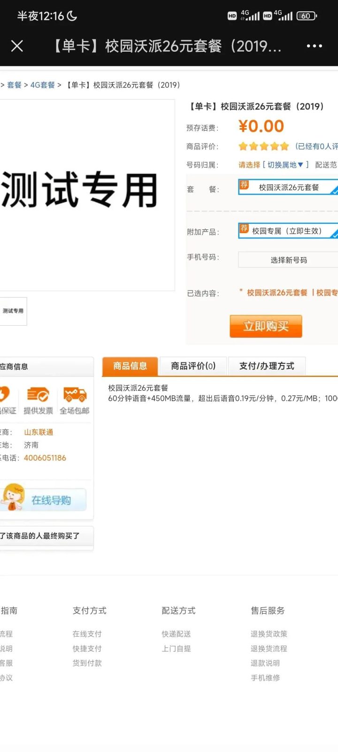This screenshot has height=752, width=338.
Task: Open the three-dot more options menu
Action: click(314, 46)
